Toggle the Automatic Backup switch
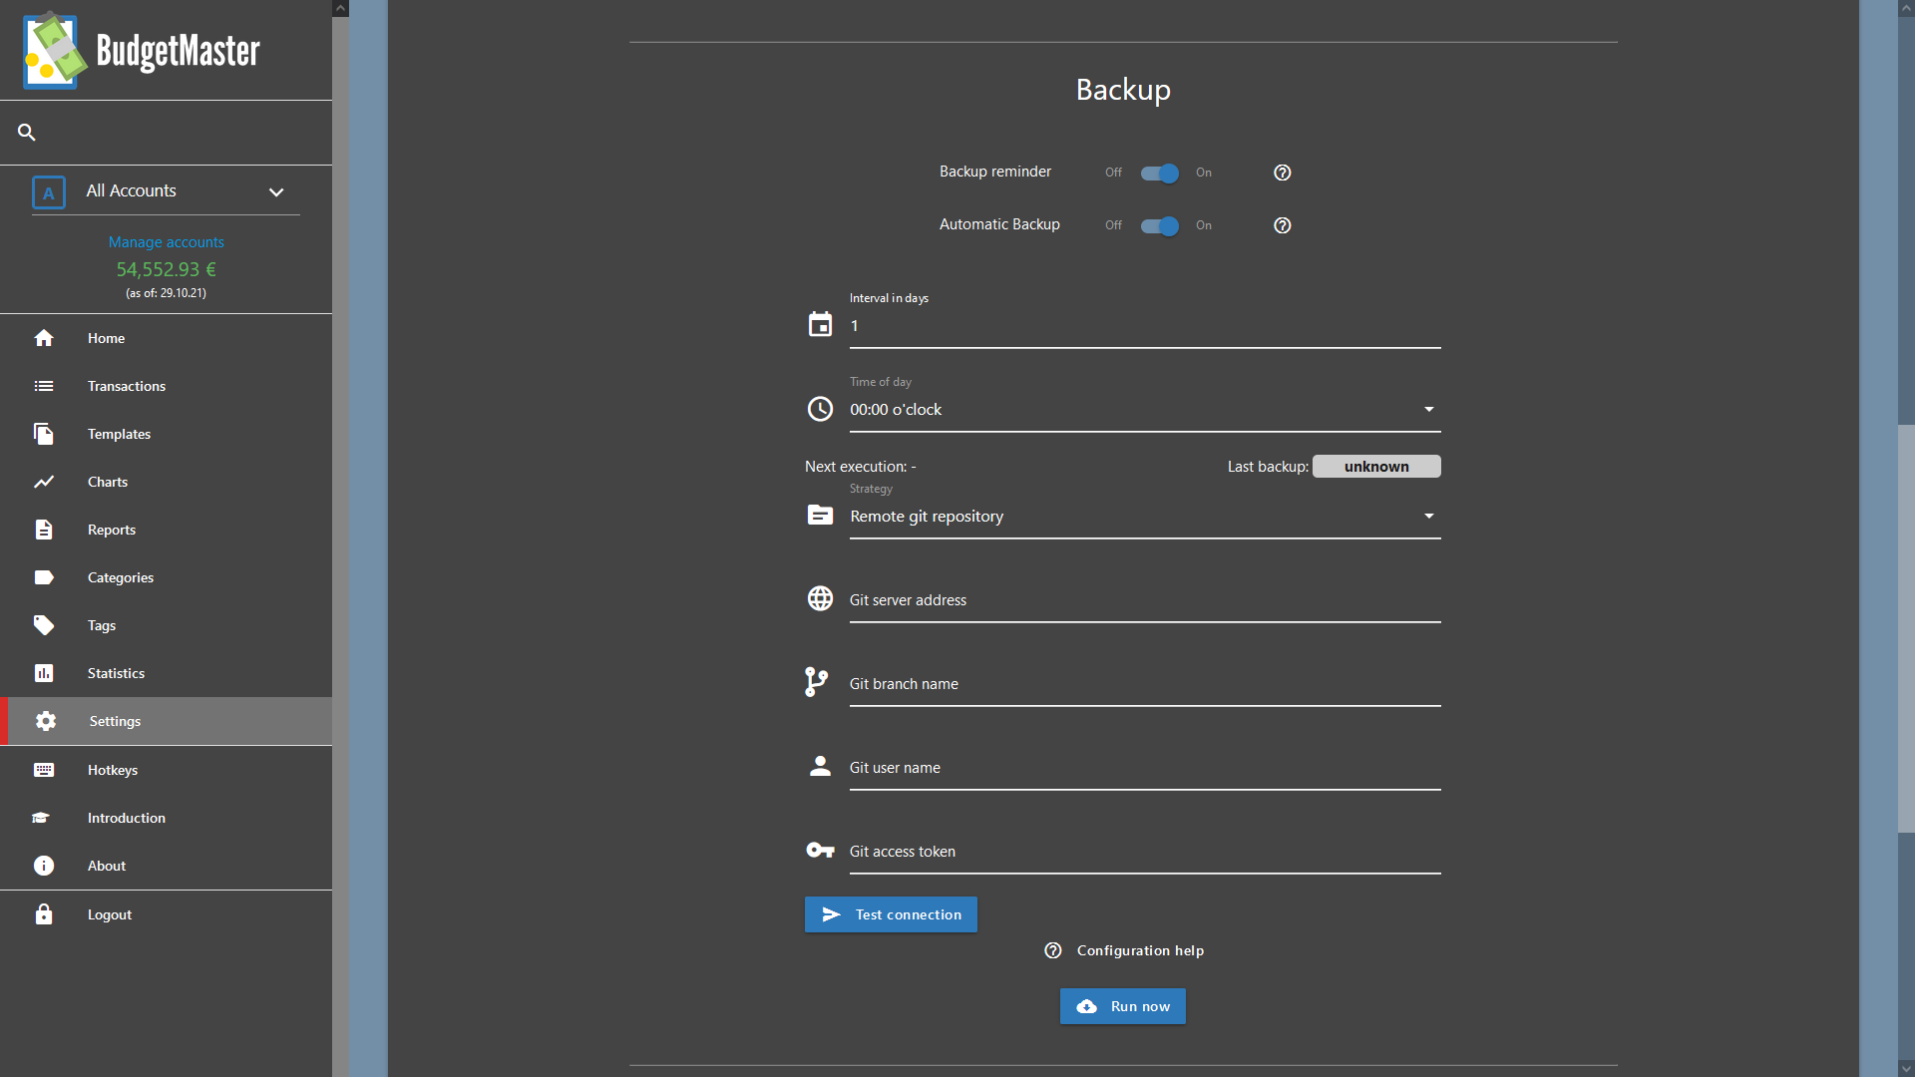This screenshot has width=1915, height=1077. (x=1160, y=226)
